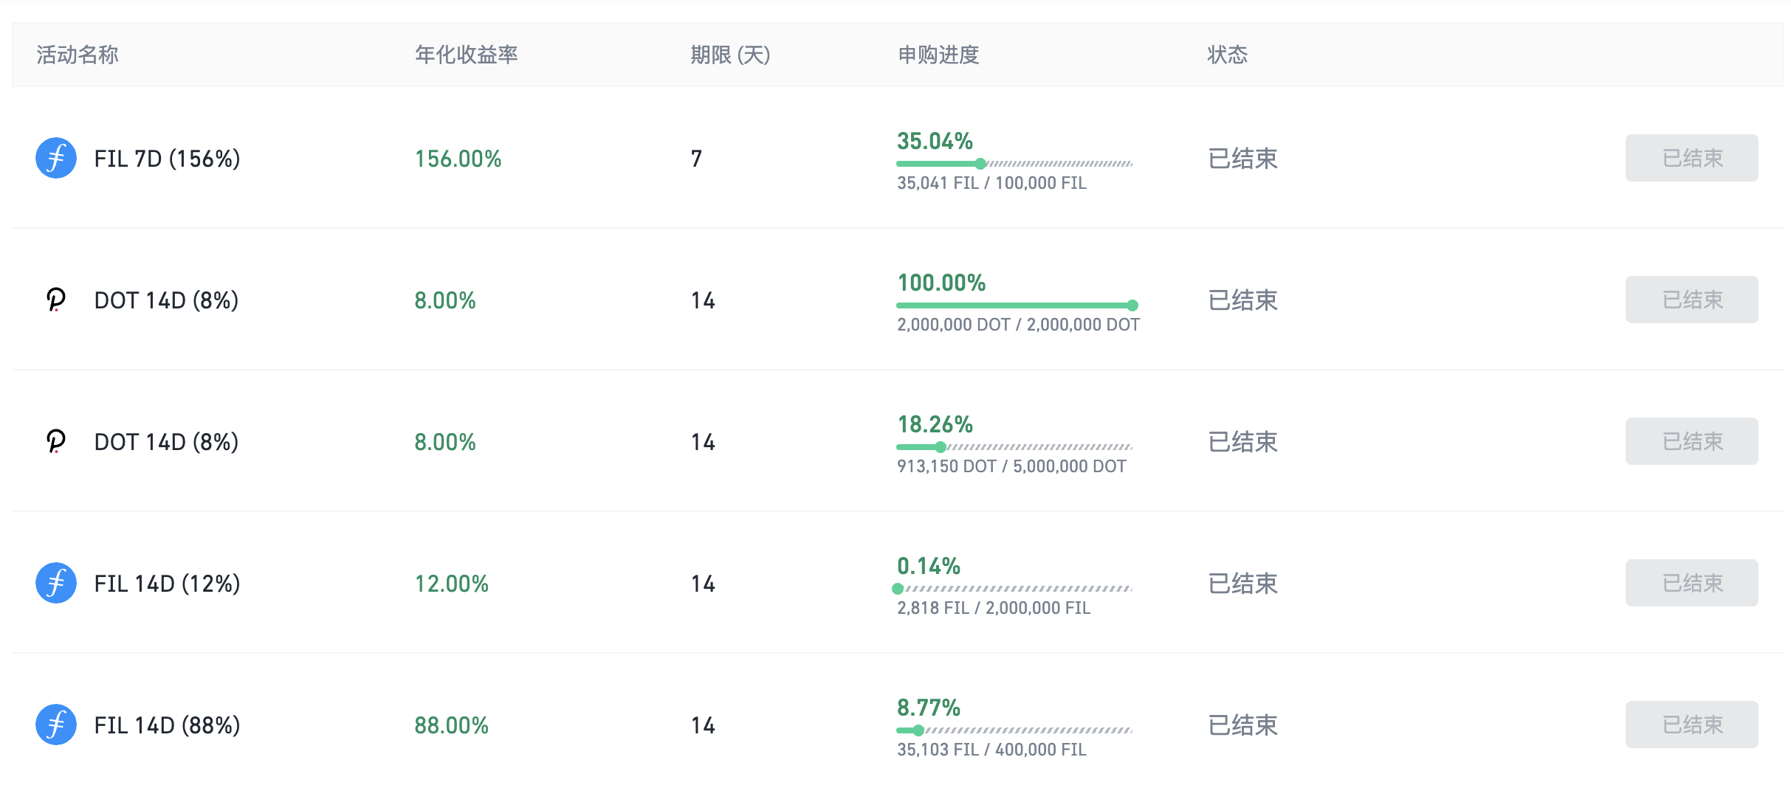
Task: Click the 18.26% subscription progress bar
Action: click(1014, 447)
